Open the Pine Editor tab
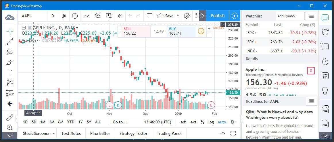Viewport: 334px width, 142px height. point(100,133)
